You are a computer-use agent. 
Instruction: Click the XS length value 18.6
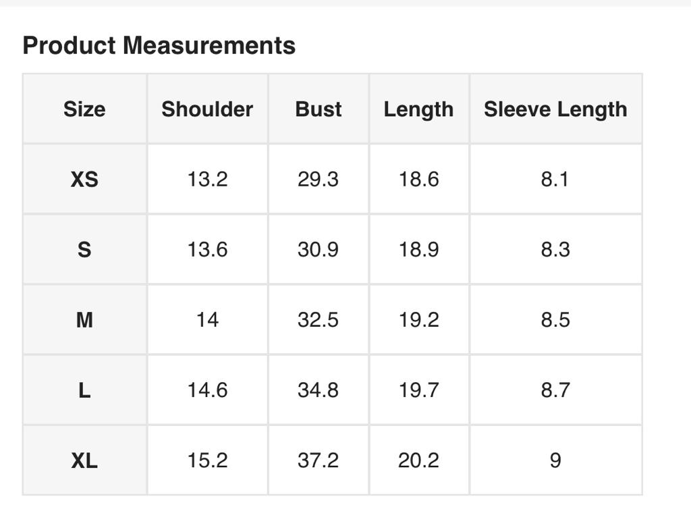coord(418,180)
